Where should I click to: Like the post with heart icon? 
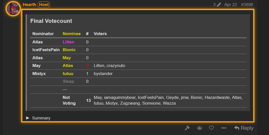coord(211,128)
